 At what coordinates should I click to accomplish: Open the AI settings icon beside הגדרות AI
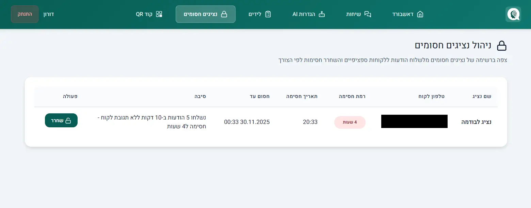(322, 14)
